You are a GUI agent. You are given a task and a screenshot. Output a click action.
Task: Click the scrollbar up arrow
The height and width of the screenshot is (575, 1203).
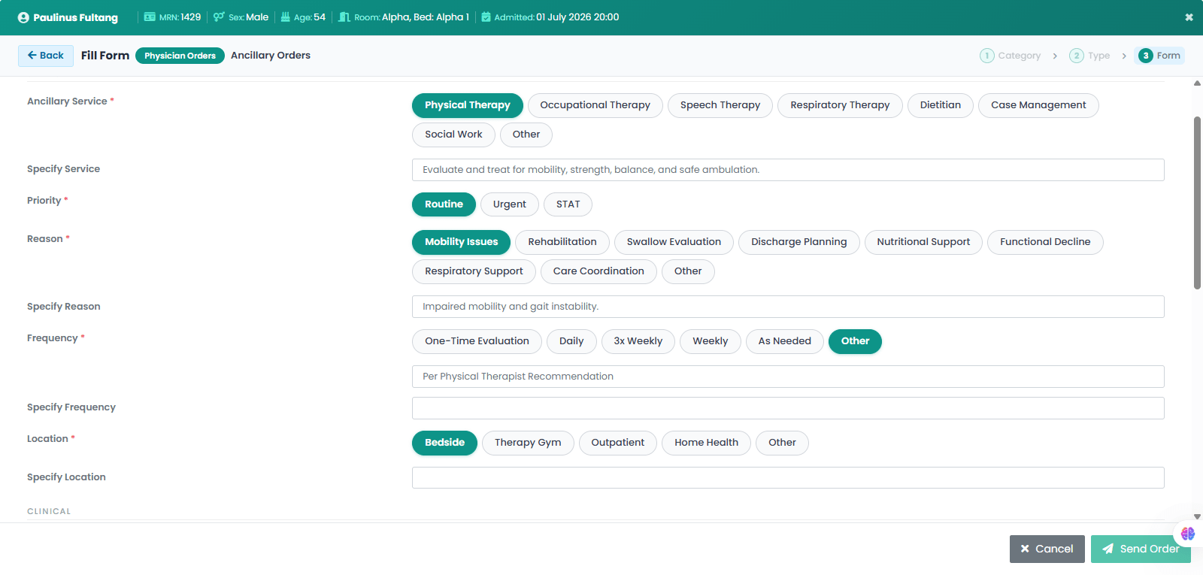1197,83
